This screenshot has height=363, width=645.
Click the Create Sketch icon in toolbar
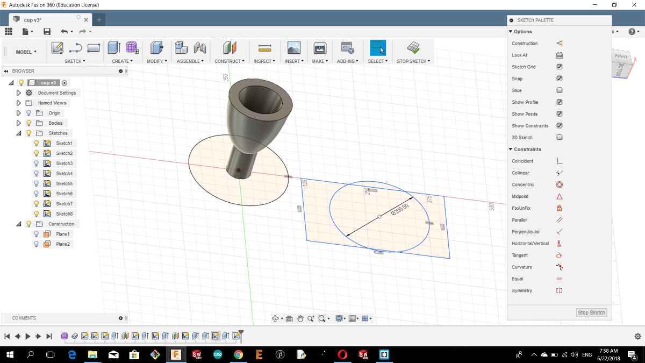58,48
